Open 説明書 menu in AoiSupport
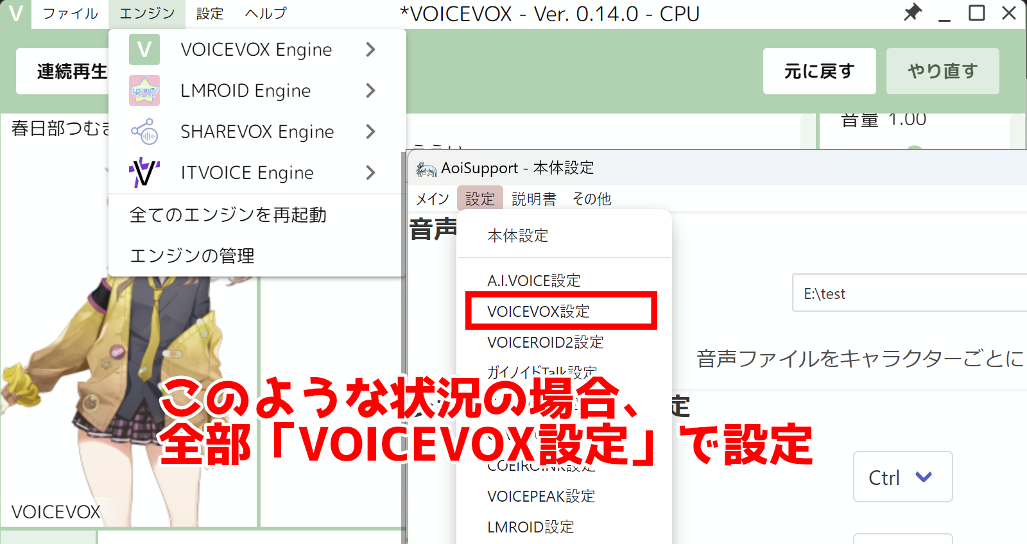This screenshot has width=1027, height=544. pyautogui.click(x=534, y=199)
